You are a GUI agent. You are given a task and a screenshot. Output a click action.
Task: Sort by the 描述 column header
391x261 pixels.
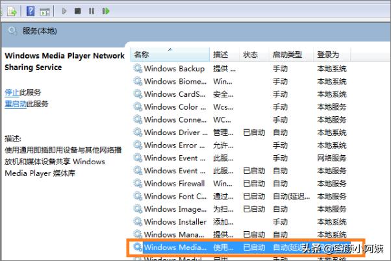(225, 55)
